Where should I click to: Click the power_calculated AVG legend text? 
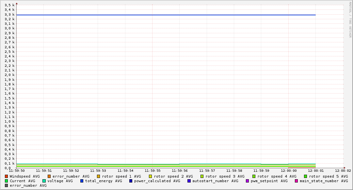tap(157, 181)
